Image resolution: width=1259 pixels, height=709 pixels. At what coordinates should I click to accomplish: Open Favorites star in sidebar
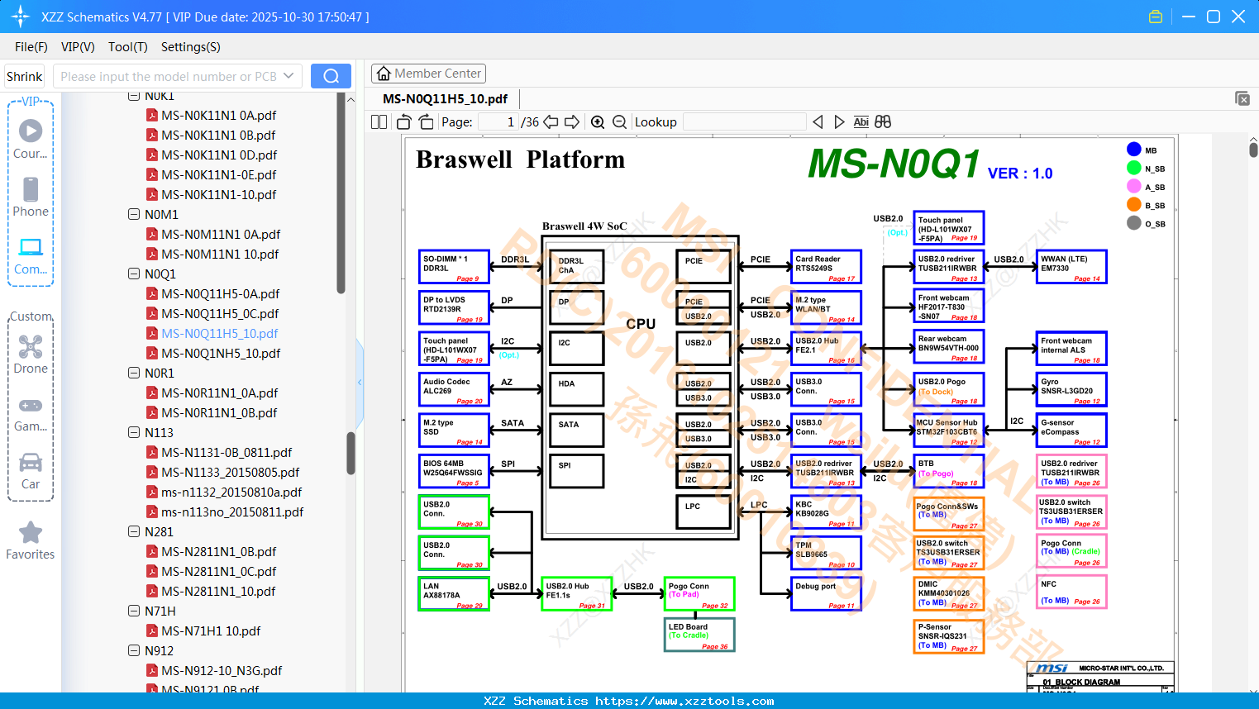(x=31, y=540)
